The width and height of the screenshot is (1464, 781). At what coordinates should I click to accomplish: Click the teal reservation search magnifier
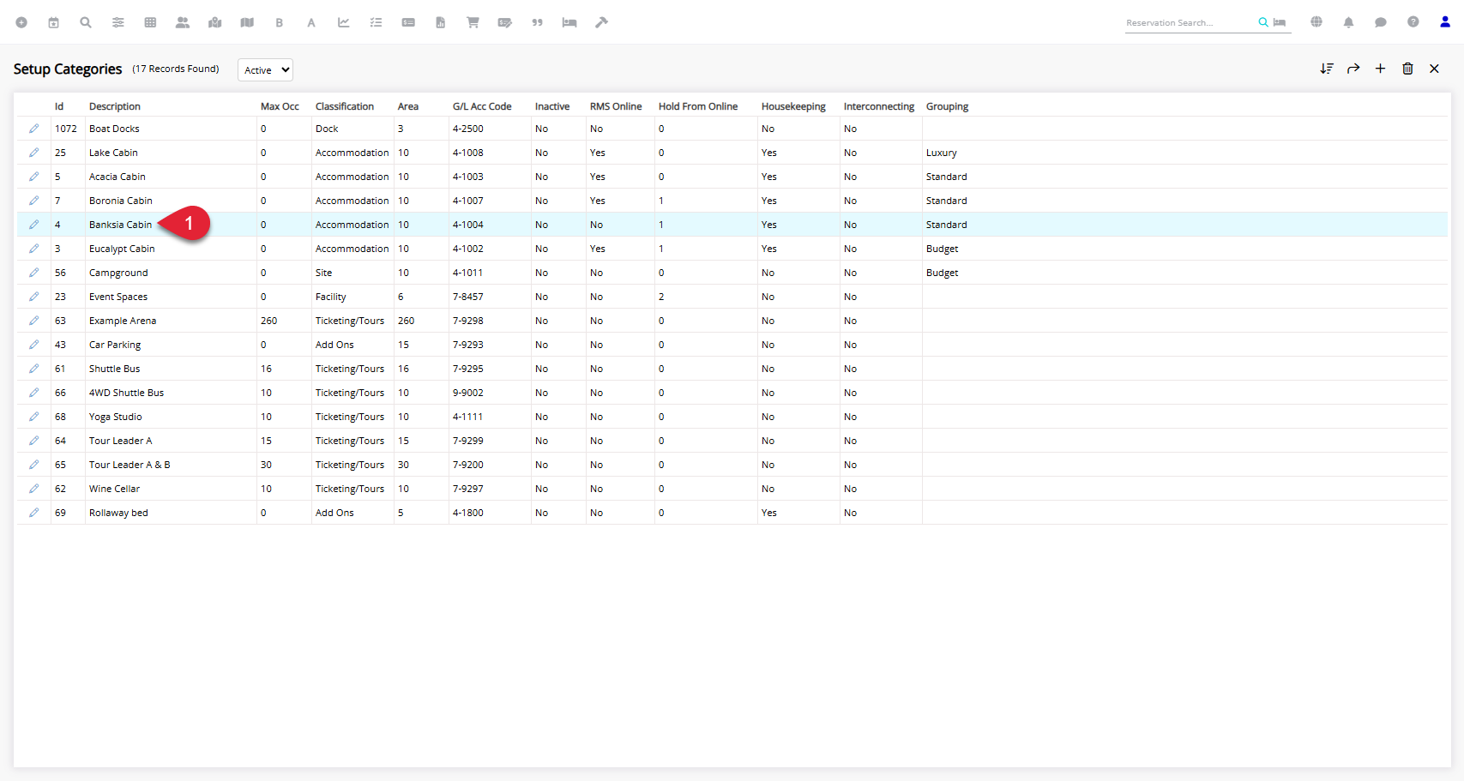(1263, 22)
